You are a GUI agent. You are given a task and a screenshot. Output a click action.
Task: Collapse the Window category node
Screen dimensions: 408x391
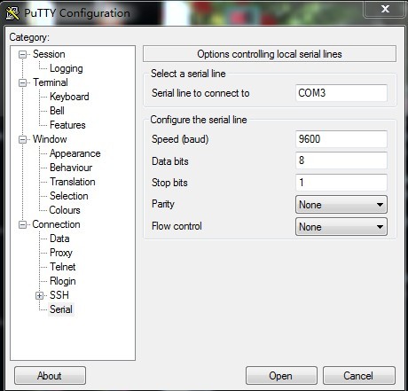(x=22, y=139)
